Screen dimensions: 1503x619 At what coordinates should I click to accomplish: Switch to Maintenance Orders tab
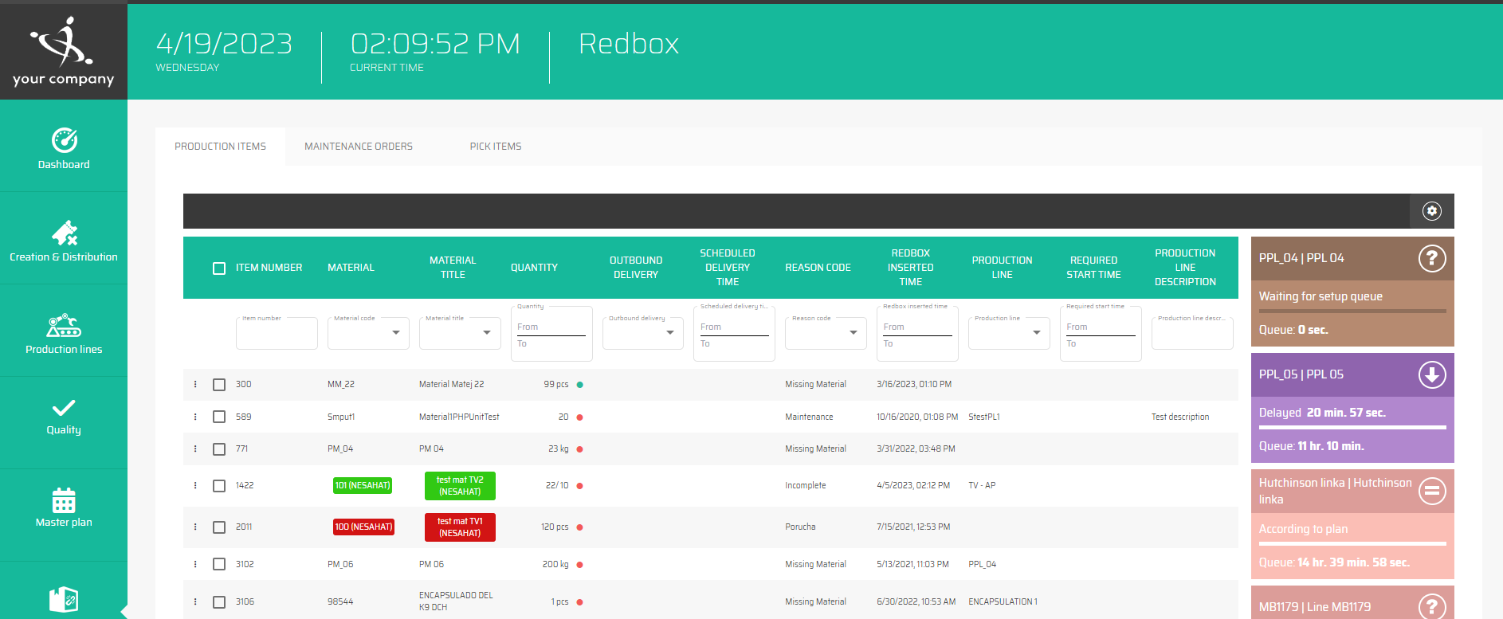pos(359,147)
